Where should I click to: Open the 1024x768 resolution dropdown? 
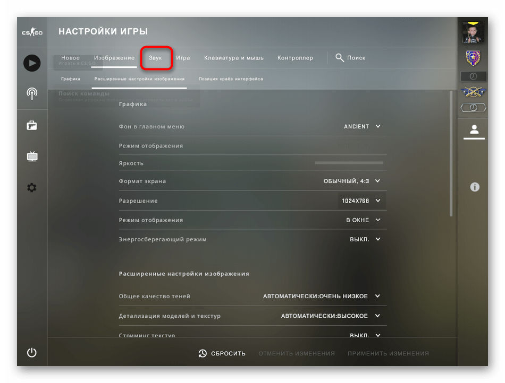[x=361, y=201]
